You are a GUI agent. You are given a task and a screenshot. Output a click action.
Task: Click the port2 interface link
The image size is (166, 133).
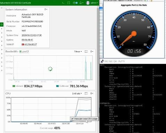(25, 52)
